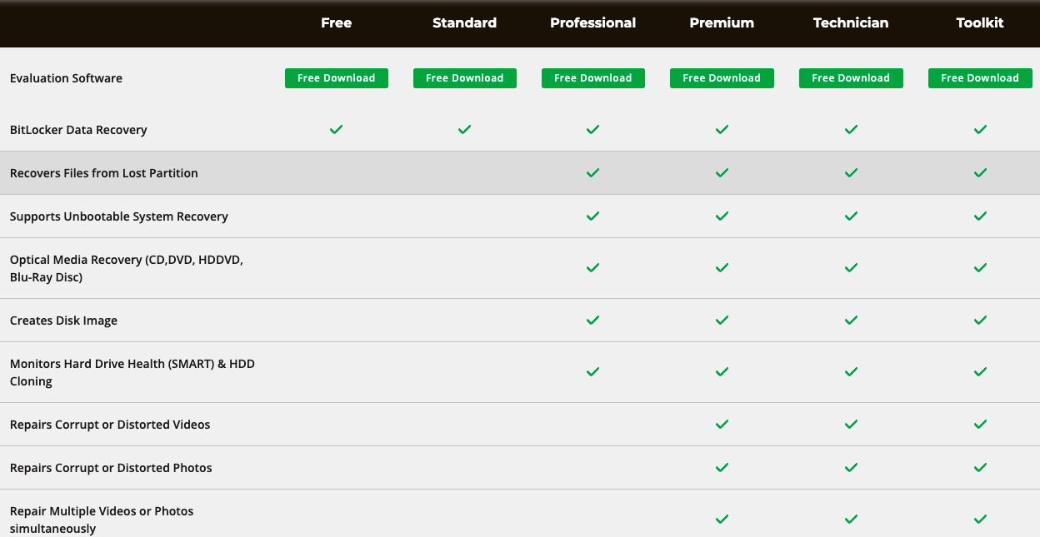This screenshot has height=537, width=1040.
Task: Click Free Download button under Standard column
Action: click(464, 78)
